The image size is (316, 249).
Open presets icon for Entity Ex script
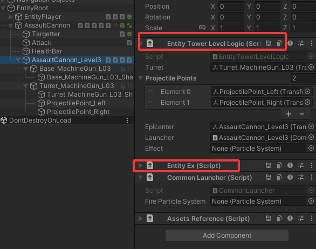tap(301, 166)
